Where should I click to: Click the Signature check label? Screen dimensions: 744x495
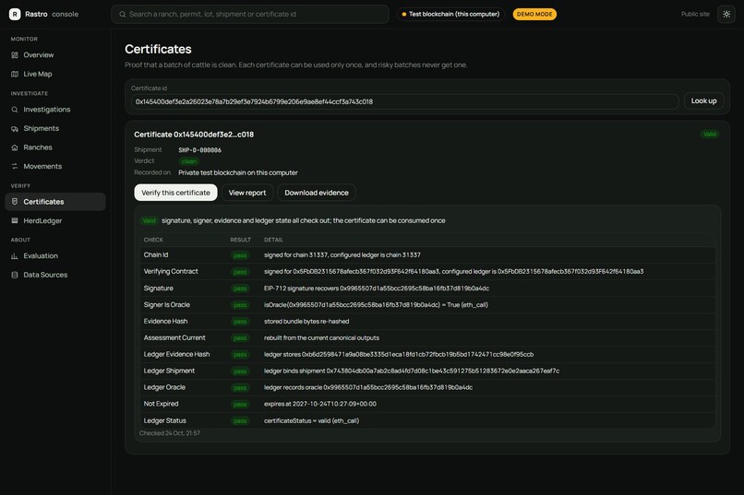[x=159, y=288]
